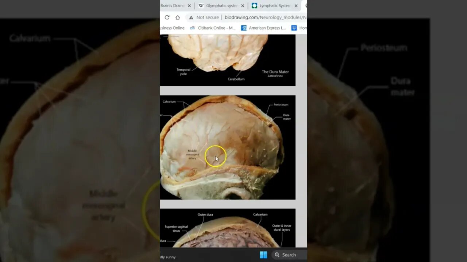467x262 pixels.
Task: Open the weather widget on the taskbar
Action: point(168,255)
